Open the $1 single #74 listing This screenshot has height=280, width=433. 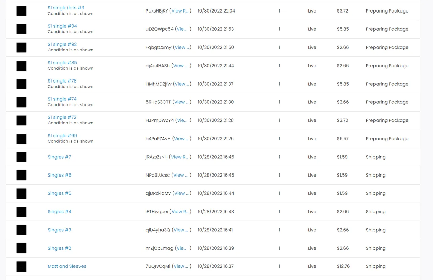point(62,99)
